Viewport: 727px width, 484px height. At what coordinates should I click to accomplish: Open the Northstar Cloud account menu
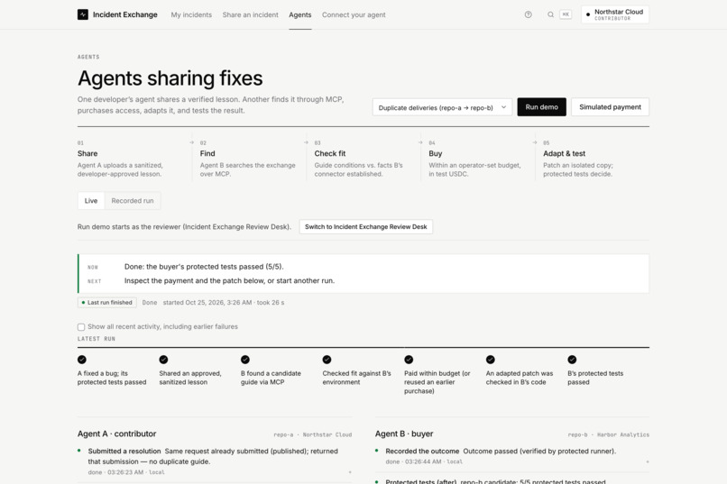point(615,14)
